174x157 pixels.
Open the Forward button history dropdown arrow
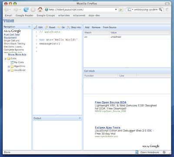click(20, 10)
